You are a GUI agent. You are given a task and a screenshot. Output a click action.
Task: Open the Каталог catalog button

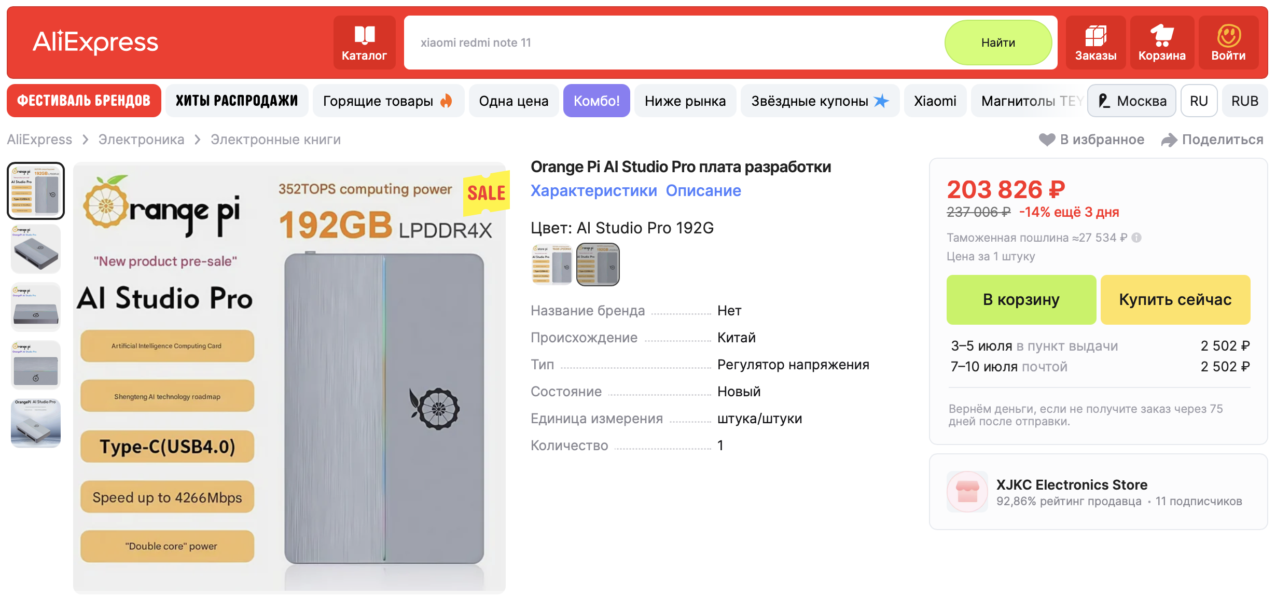[x=364, y=43]
